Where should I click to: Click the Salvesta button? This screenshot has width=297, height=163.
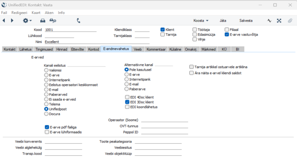pyautogui.click(x=246, y=20)
